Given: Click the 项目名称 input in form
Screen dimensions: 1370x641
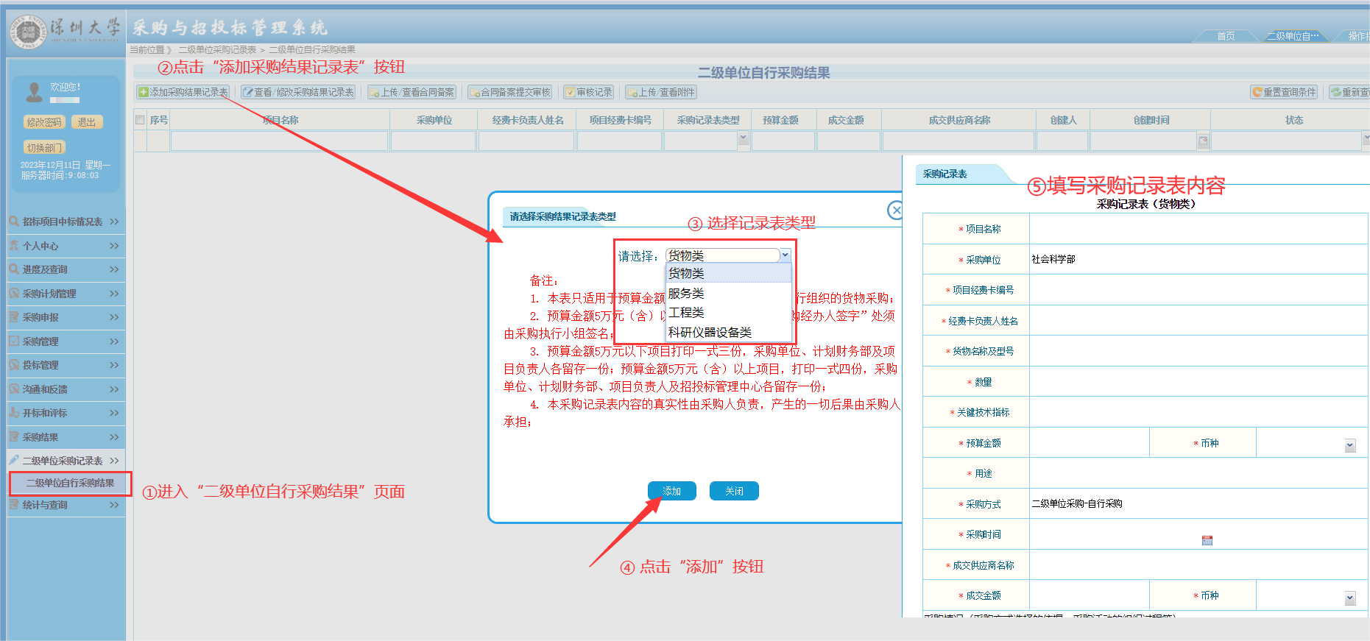Looking at the screenshot, I should [1197, 229].
